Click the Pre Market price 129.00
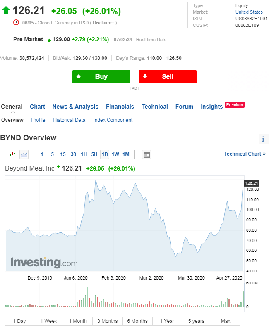Image resolution: width=269 pixels, height=334 pixels. [61, 39]
